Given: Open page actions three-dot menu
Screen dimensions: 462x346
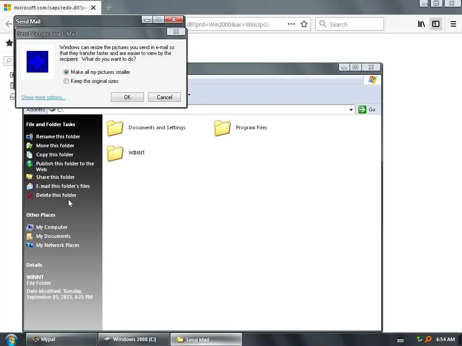Looking at the screenshot, I should click(x=291, y=24).
